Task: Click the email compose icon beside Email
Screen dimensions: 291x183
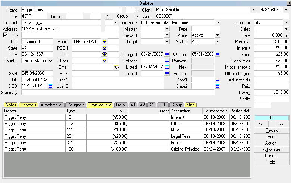Action: pos(116,67)
